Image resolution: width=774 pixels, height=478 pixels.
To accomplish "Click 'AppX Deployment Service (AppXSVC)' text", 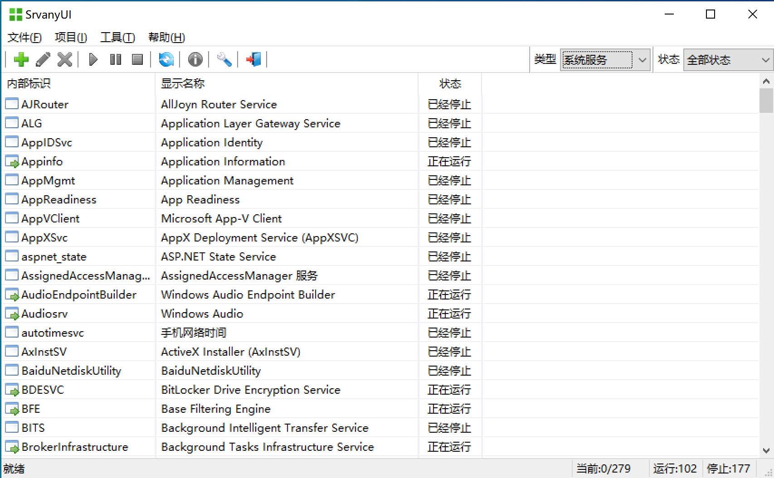I will pyautogui.click(x=260, y=237).
